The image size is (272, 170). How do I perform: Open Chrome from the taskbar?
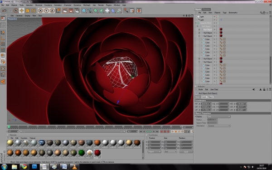24,167
